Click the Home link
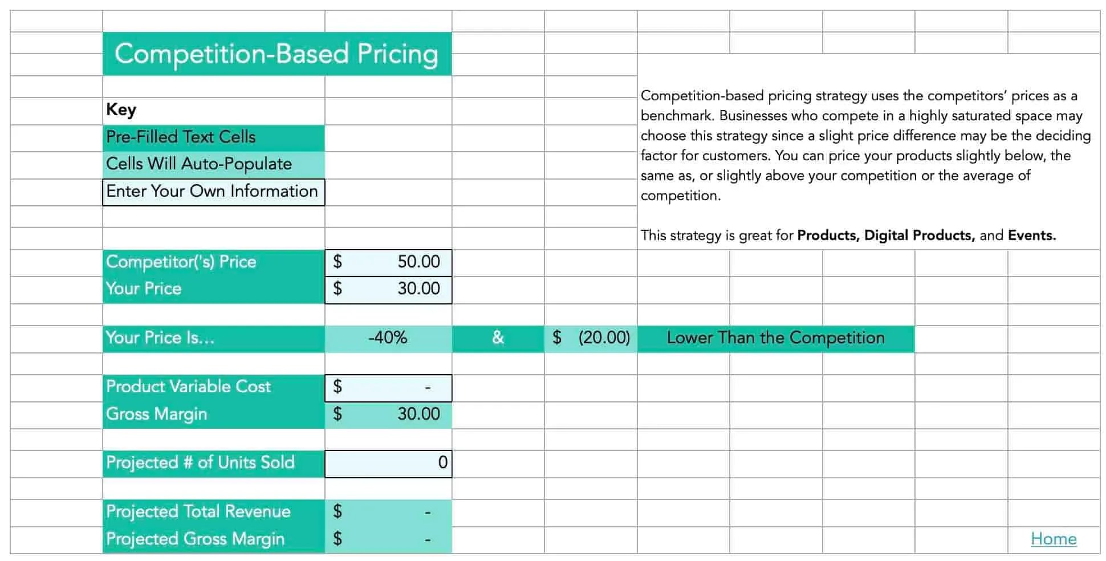The image size is (1106, 561). 1053,539
